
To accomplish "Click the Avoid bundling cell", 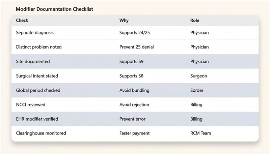I will tap(134, 90).
